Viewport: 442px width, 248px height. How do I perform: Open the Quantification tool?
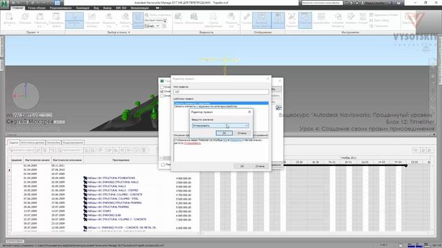[321, 19]
